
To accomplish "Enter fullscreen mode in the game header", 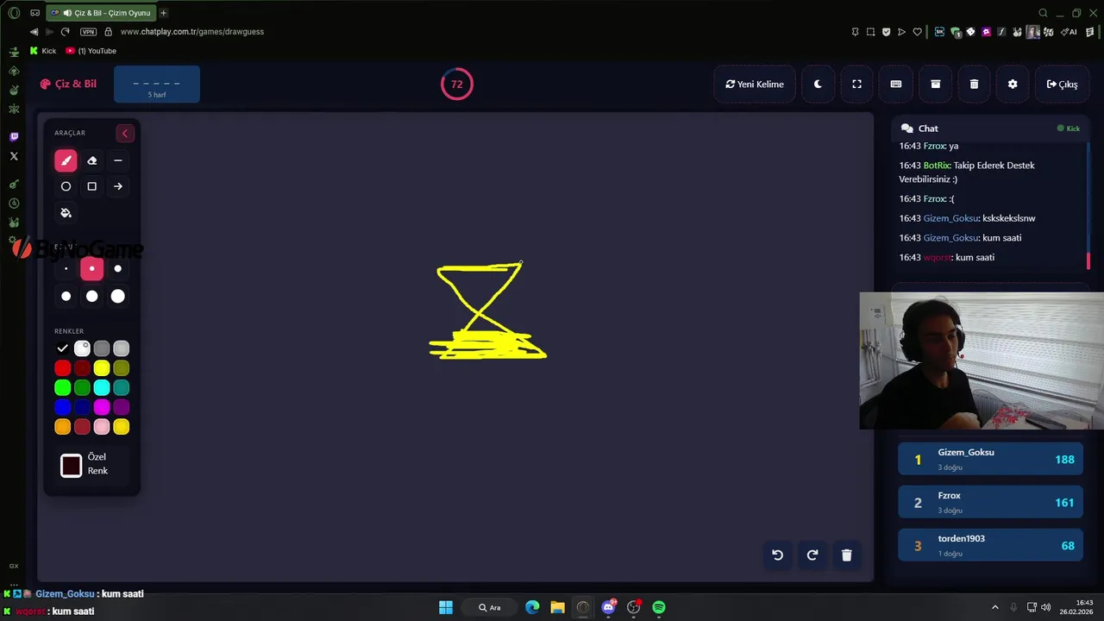I will click(856, 84).
